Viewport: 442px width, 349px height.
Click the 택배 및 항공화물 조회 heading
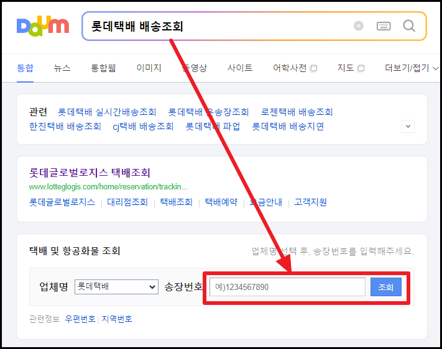[x=75, y=251]
